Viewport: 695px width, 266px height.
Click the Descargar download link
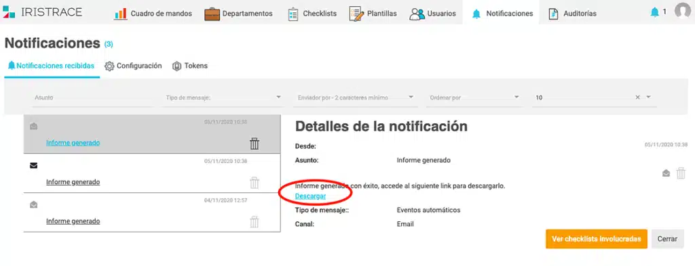pyautogui.click(x=310, y=196)
